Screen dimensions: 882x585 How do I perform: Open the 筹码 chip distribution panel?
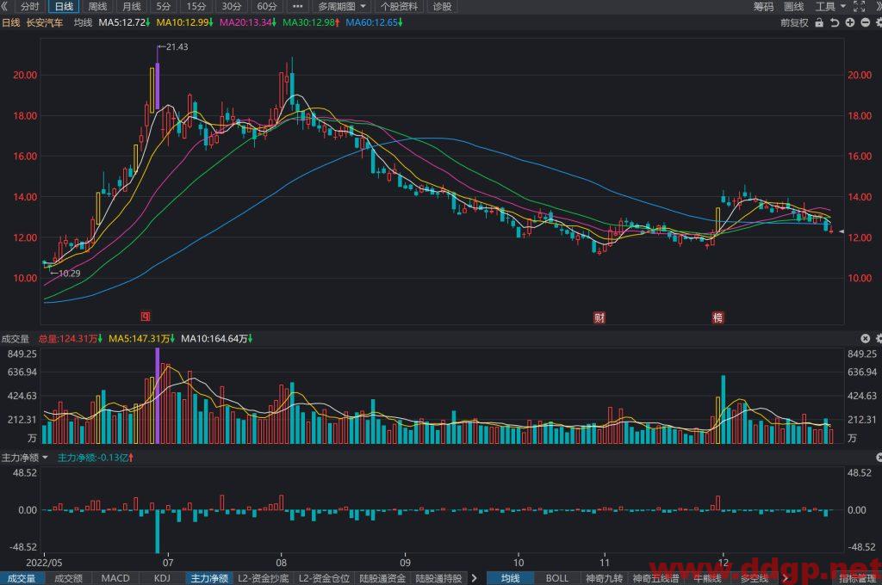(x=763, y=6)
